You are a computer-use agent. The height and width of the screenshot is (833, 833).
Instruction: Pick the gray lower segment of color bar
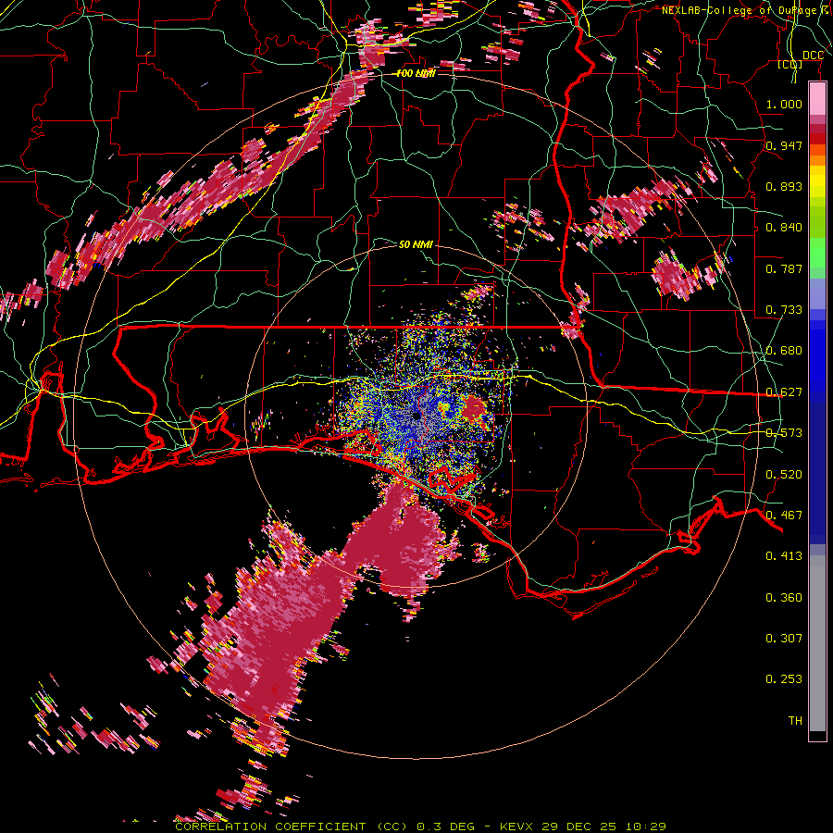[x=817, y=643]
